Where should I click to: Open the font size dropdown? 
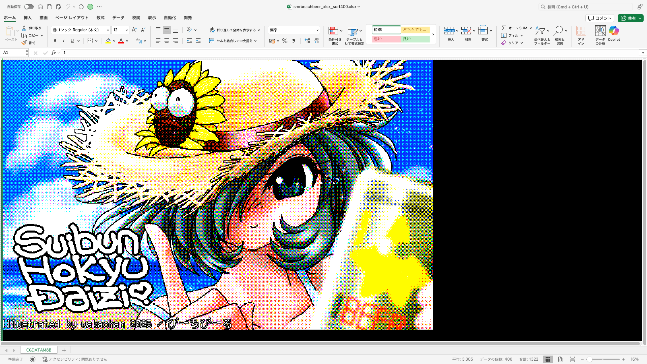click(x=127, y=30)
